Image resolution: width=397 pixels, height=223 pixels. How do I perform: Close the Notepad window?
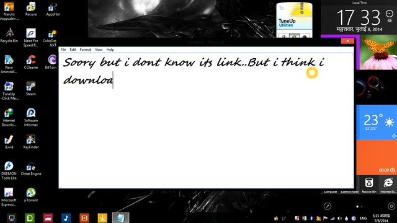pos(347,41)
